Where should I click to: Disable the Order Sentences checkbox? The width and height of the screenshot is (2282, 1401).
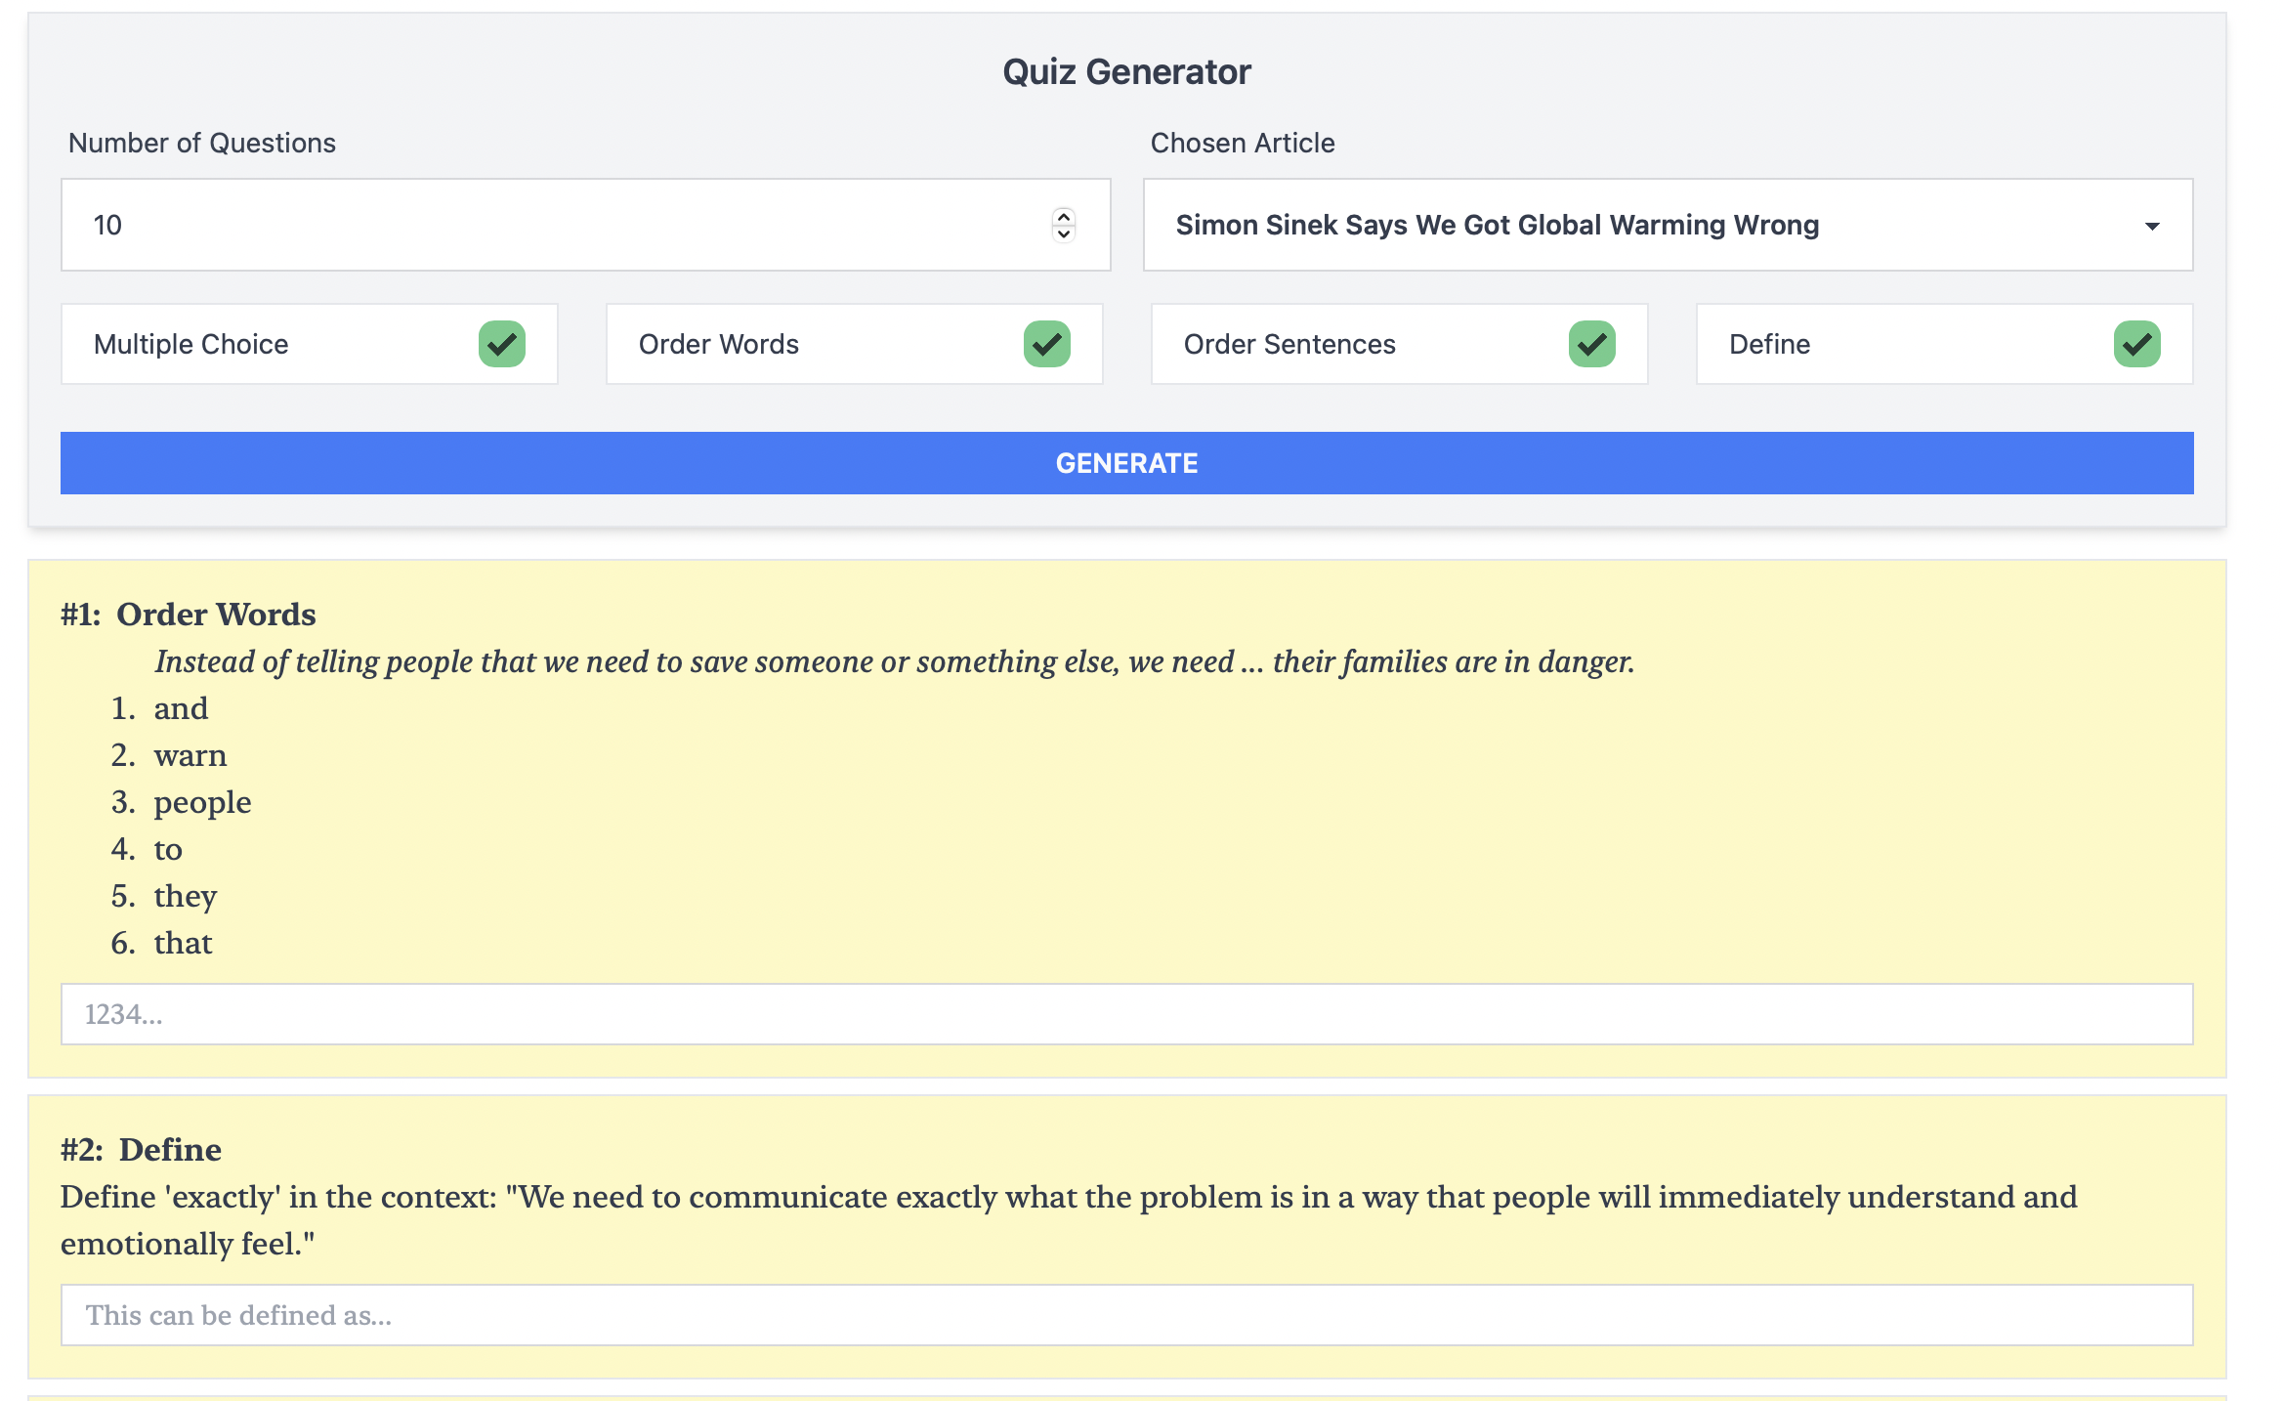[1591, 344]
